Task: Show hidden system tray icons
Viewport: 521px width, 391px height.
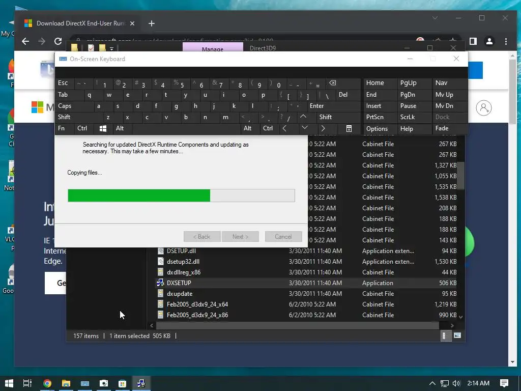Action: [432, 383]
